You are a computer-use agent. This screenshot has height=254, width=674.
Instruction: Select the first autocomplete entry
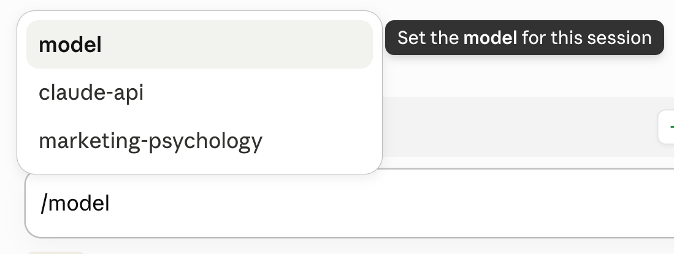(x=199, y=44)
